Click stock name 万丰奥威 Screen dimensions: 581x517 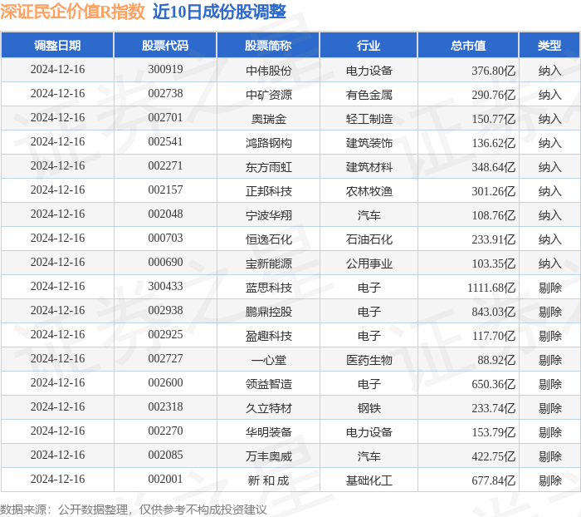269,456
